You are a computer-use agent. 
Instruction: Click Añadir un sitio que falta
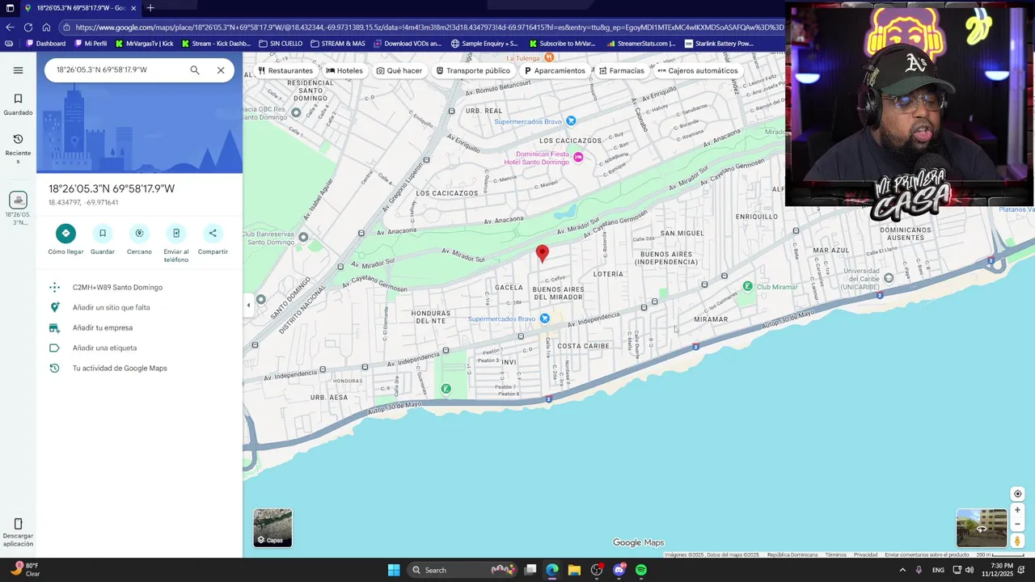tap(111, 308)
